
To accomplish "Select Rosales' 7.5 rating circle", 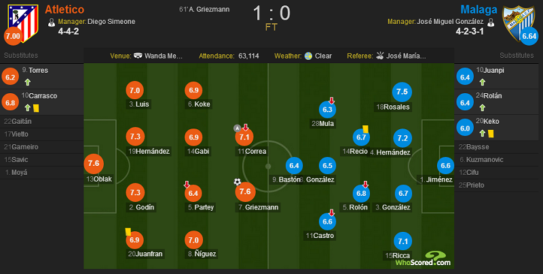I will pyautogui.click(x=402, y=92).
